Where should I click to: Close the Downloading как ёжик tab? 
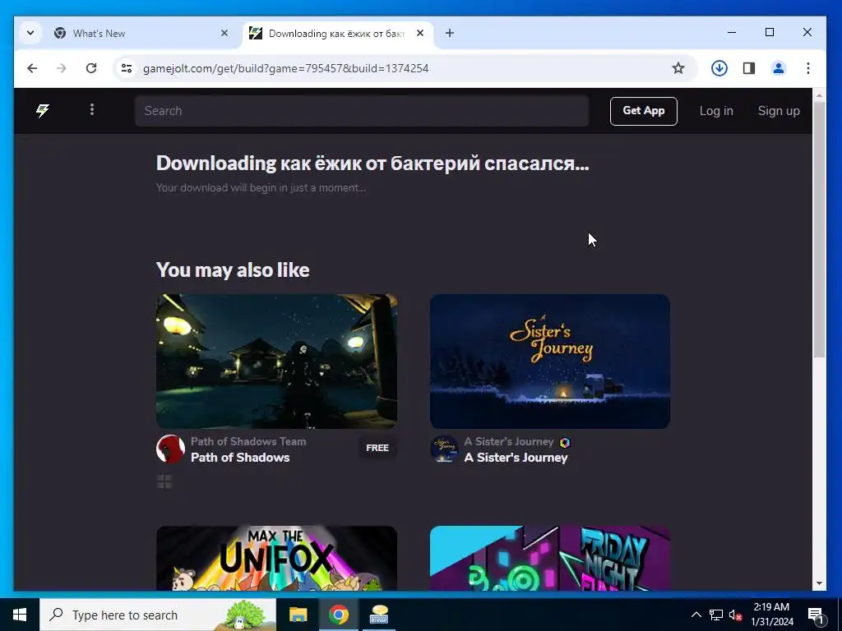420,33
